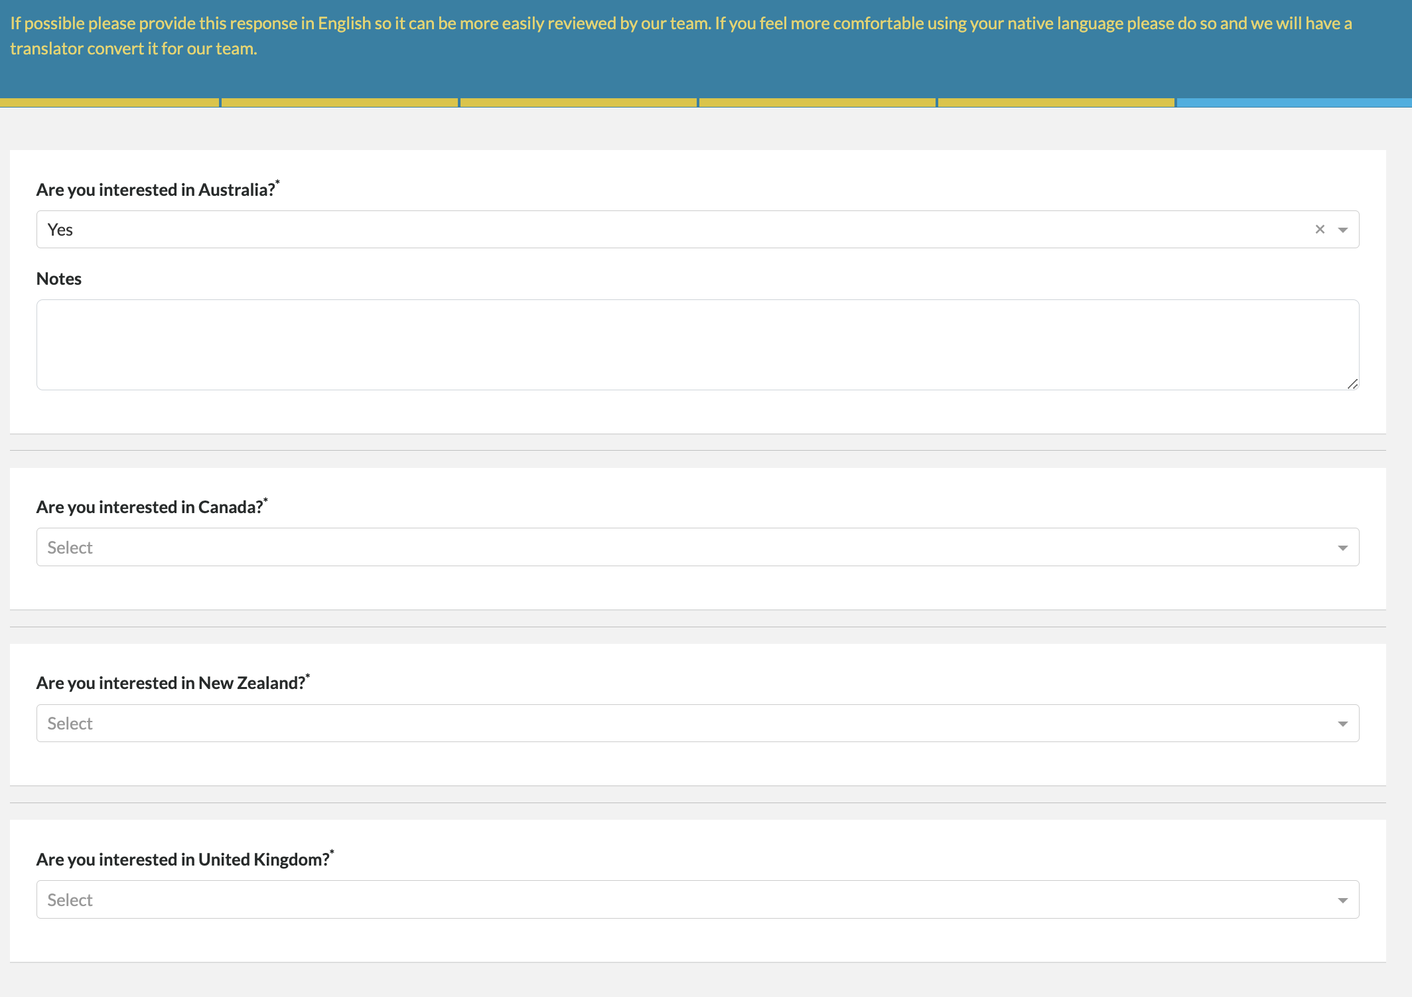Click inside the Notes text area

697,344
